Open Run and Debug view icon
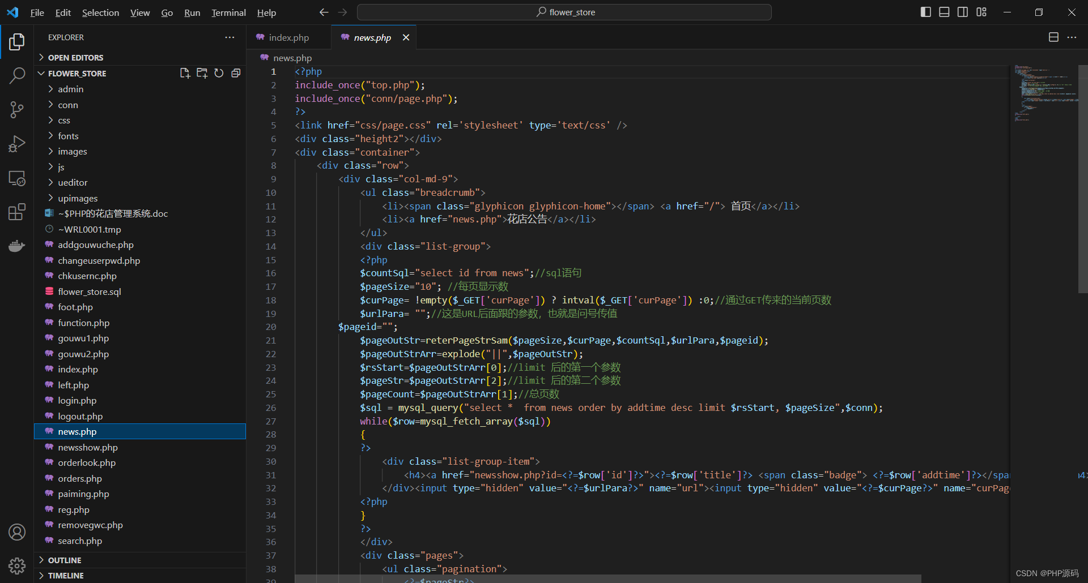Viewport: 1088px width, 583px height. [x=17, y=144]
